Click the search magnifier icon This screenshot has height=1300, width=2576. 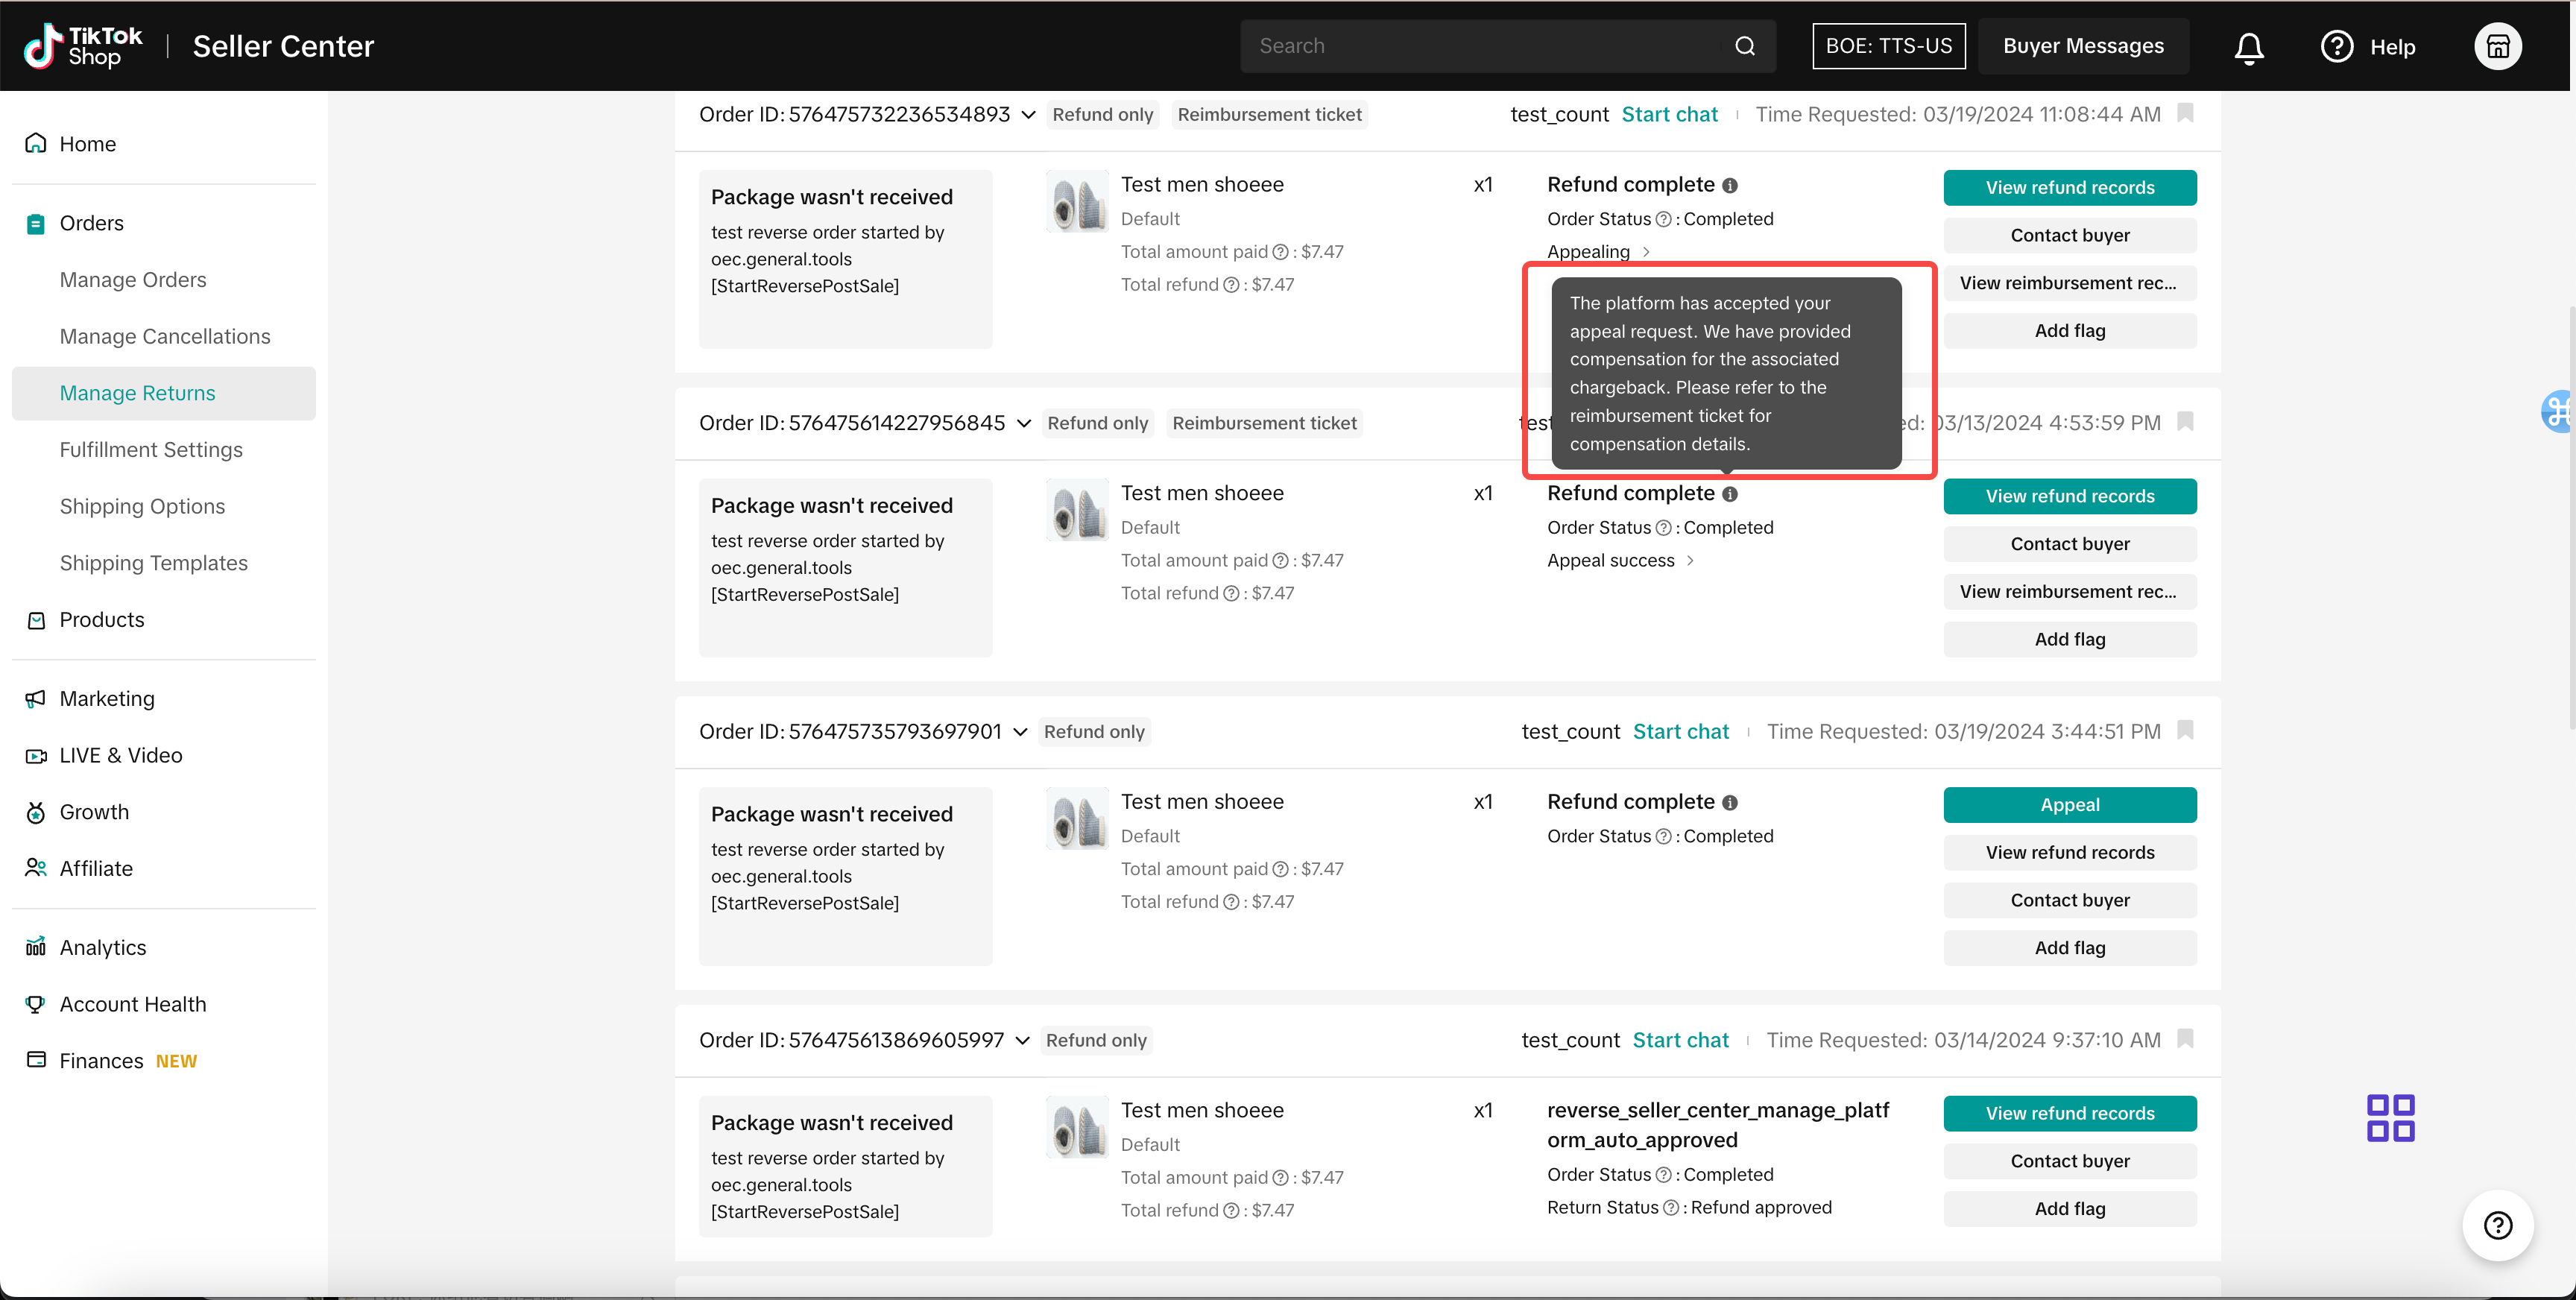point(1745,46)
